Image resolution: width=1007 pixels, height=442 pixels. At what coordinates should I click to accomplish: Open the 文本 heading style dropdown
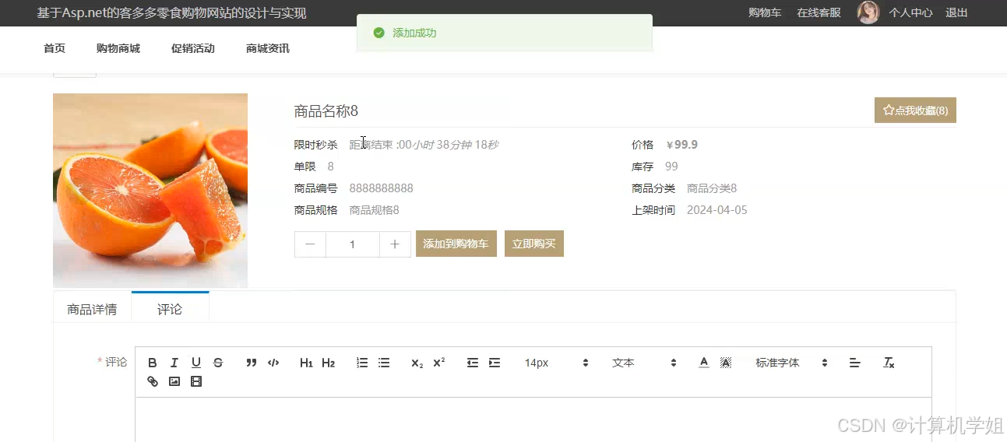(x=643, y=363)
